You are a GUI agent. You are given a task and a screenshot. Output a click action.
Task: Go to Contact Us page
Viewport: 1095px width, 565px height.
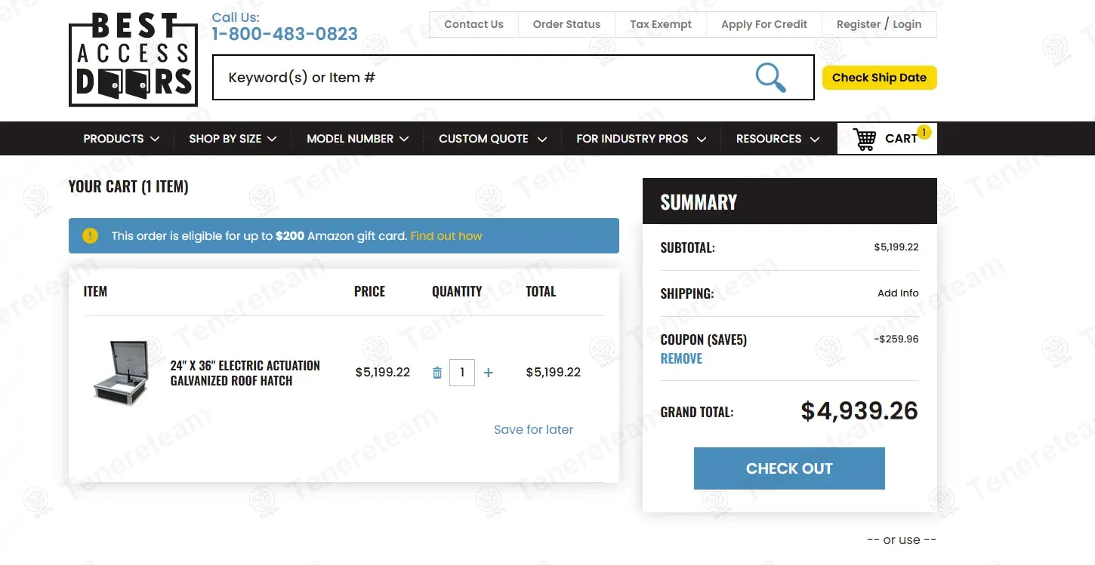click(x=473, y=24)
